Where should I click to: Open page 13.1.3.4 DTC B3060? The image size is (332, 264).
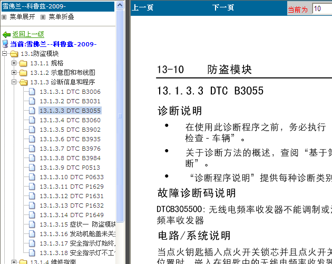[70, 120]
